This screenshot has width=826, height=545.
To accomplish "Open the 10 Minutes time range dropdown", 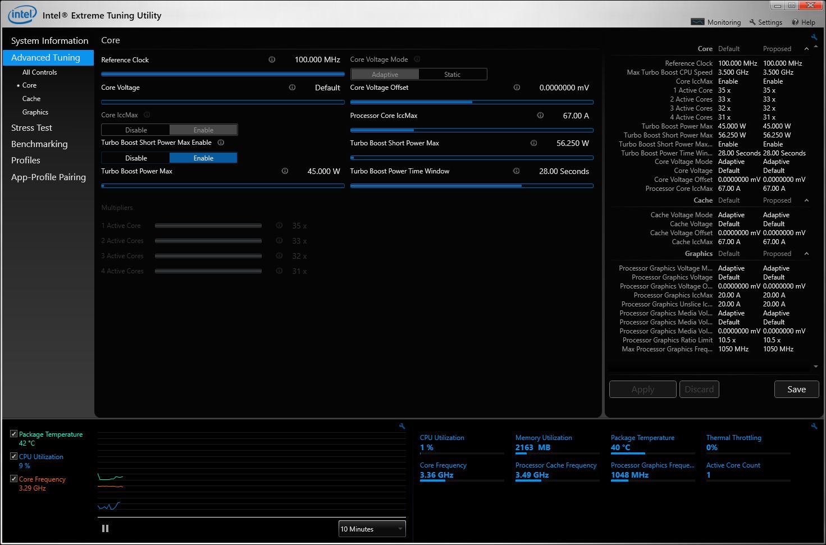I will (372, 529).
